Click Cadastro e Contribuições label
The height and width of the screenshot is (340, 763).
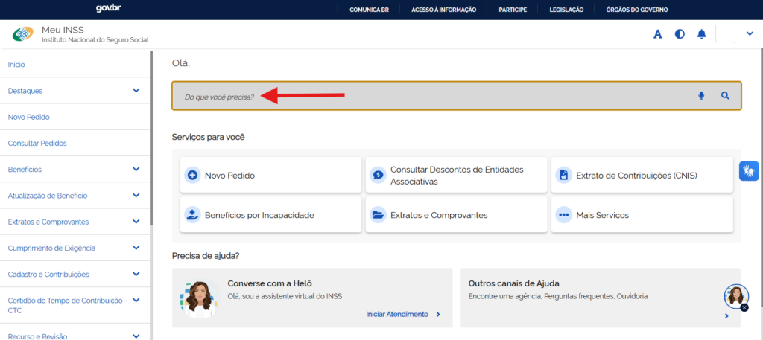48,274
